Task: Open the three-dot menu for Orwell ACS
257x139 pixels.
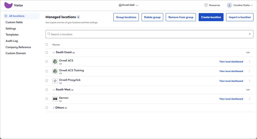Action: coord(250,62)
